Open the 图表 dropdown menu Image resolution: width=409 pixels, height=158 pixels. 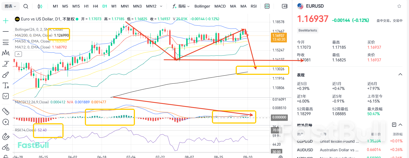pos(11,6)
